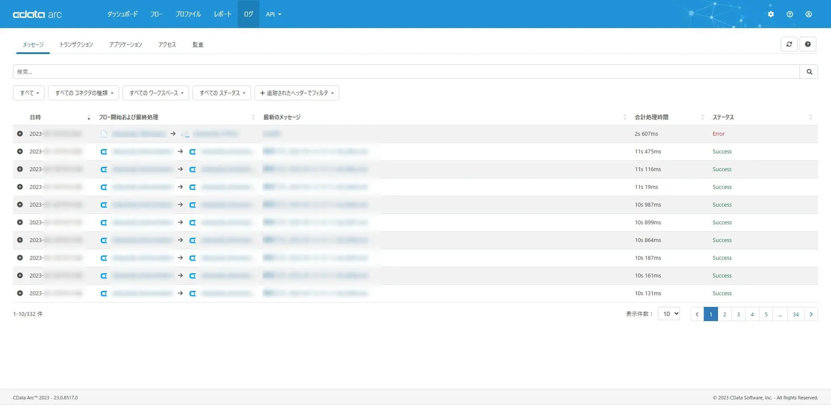
Task: Jump to last page 34
Action: (x=796, y=314)
